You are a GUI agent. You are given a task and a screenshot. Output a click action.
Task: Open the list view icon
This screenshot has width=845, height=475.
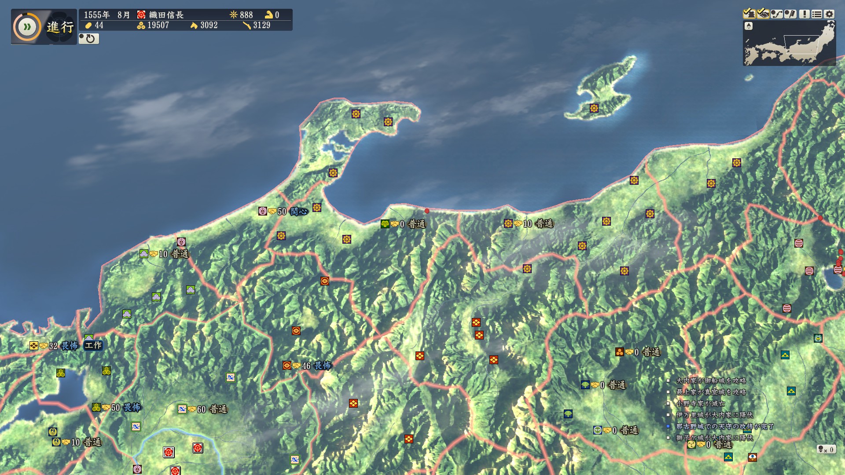(x=817, y=14)
